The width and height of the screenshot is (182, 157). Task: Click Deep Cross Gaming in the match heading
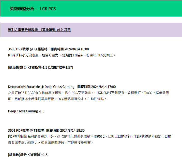[x=60, y=87]
